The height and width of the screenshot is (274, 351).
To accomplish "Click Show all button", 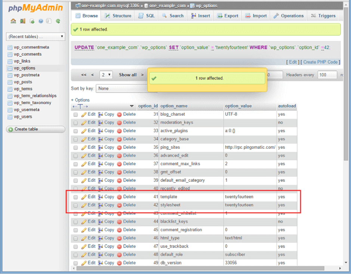I will [127, 75].
